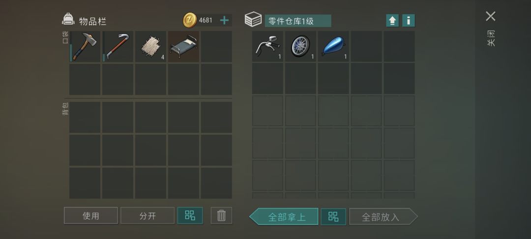Click the 全部放入 put all button
The image size is (531, 239).
coord(383,217)
